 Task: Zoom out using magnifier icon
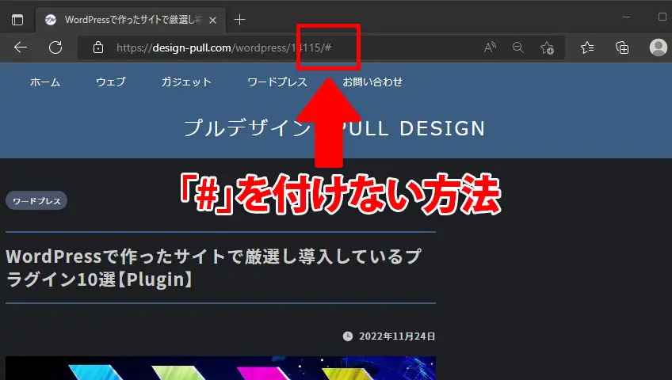pyautogui.click(x=518, y=47)
